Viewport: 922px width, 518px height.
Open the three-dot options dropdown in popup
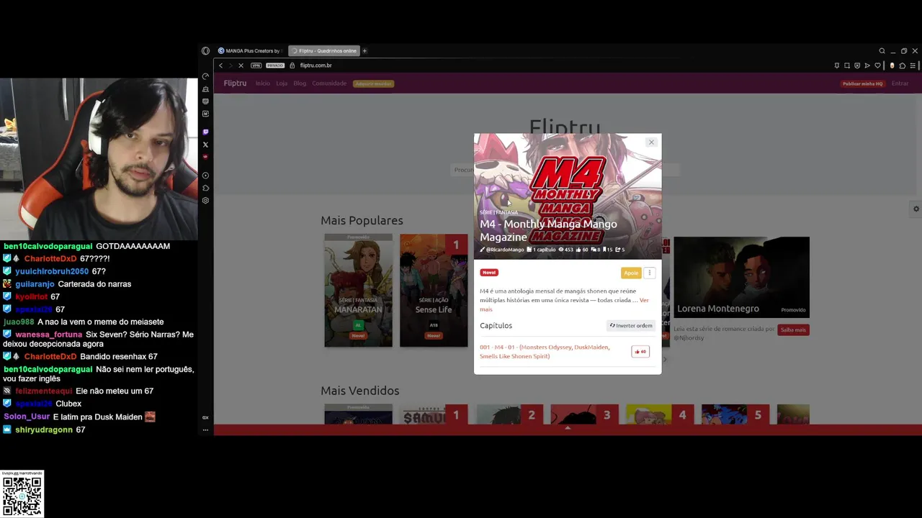pos(649,273)
